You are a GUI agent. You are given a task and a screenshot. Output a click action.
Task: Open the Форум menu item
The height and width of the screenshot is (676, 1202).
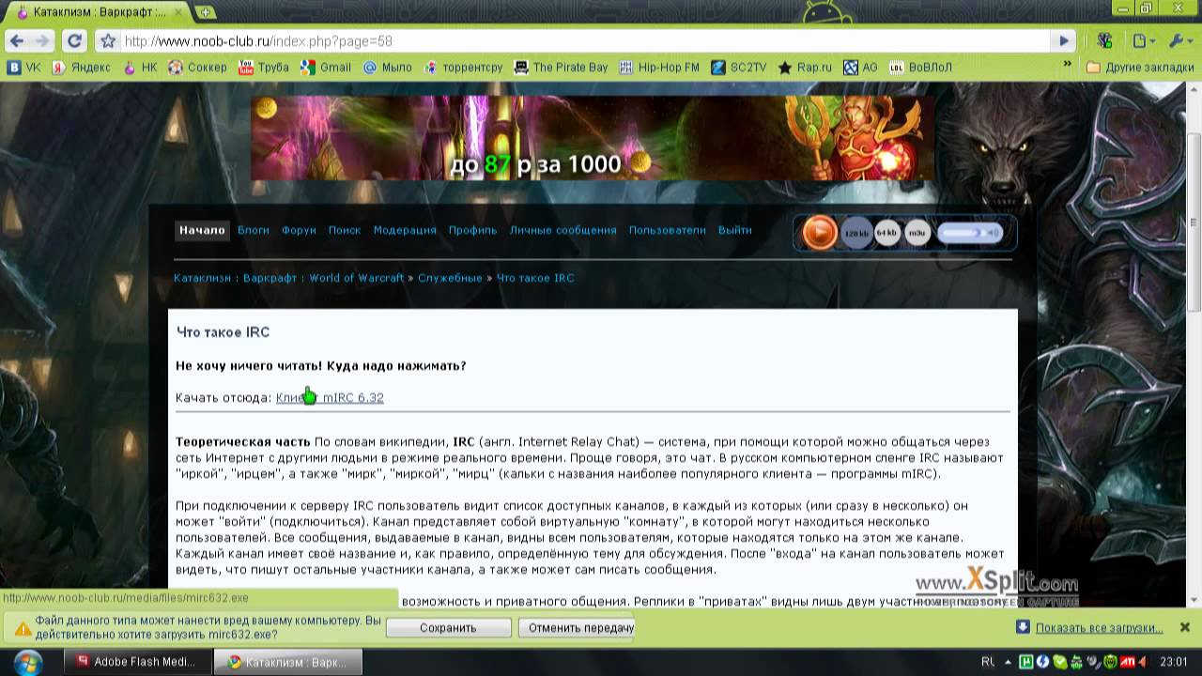pyautogui.click(x=299, y=230)
